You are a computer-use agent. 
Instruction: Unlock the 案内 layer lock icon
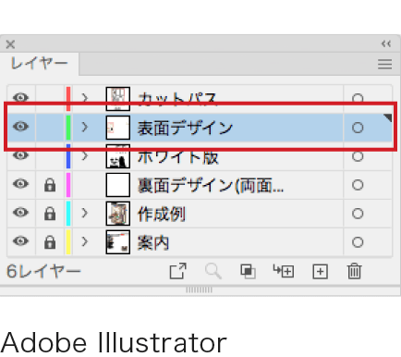tap(50, 242)
